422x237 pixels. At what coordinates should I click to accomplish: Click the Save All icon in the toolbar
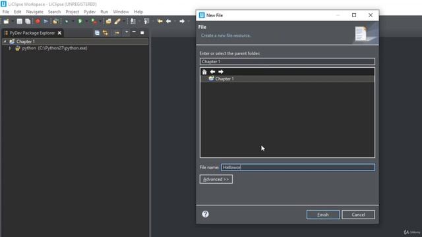coord(28,21)
